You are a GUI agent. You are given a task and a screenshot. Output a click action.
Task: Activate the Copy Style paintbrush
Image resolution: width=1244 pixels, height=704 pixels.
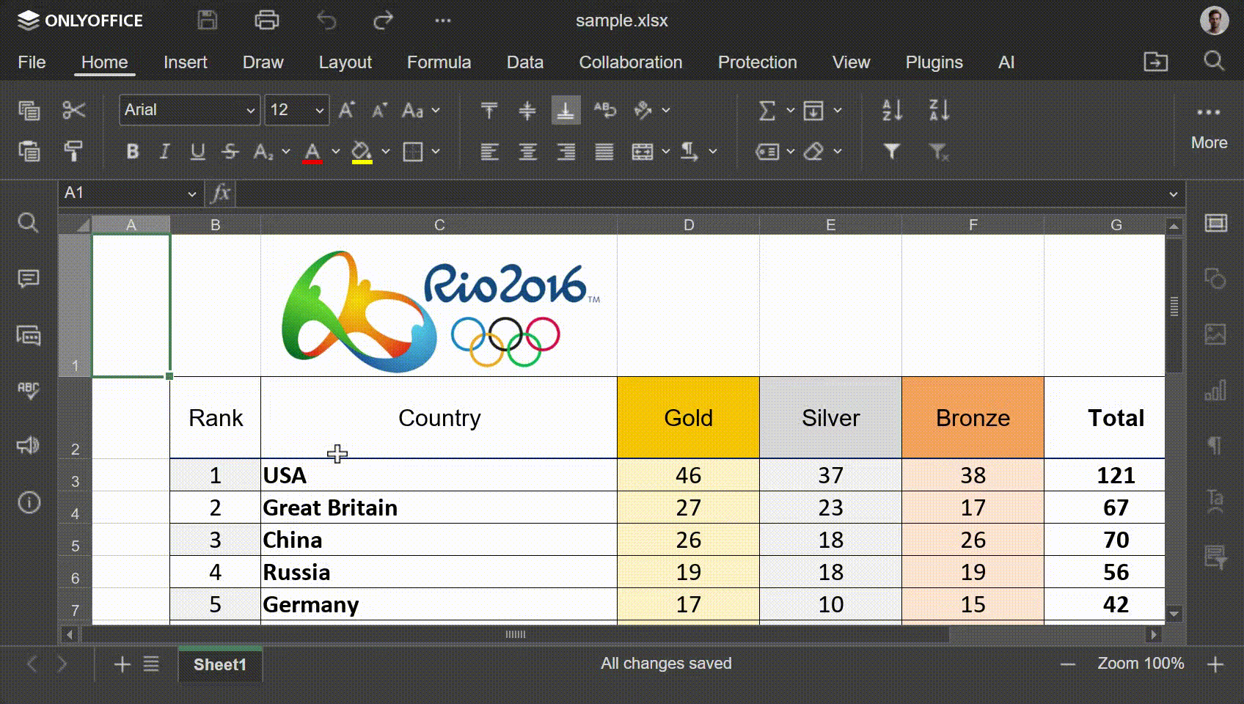tap(74, 151)
